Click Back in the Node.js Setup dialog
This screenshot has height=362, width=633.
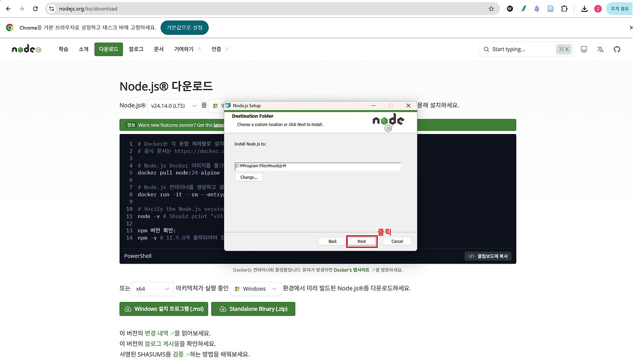[x=332, y=241]
